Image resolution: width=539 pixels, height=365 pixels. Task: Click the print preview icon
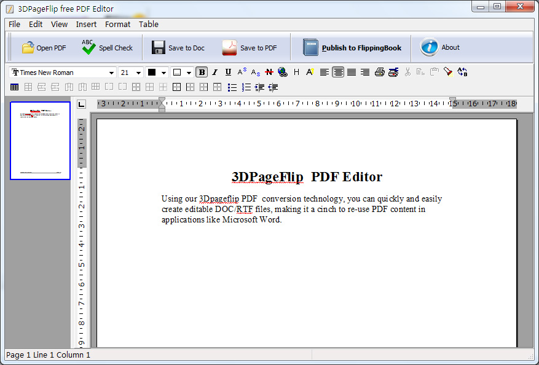pos(393,72)
